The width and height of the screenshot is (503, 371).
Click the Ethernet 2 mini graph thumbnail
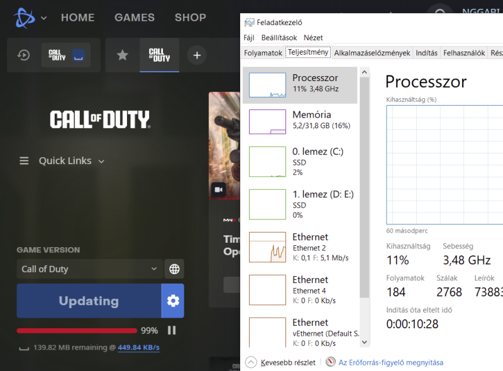point(267,247)
